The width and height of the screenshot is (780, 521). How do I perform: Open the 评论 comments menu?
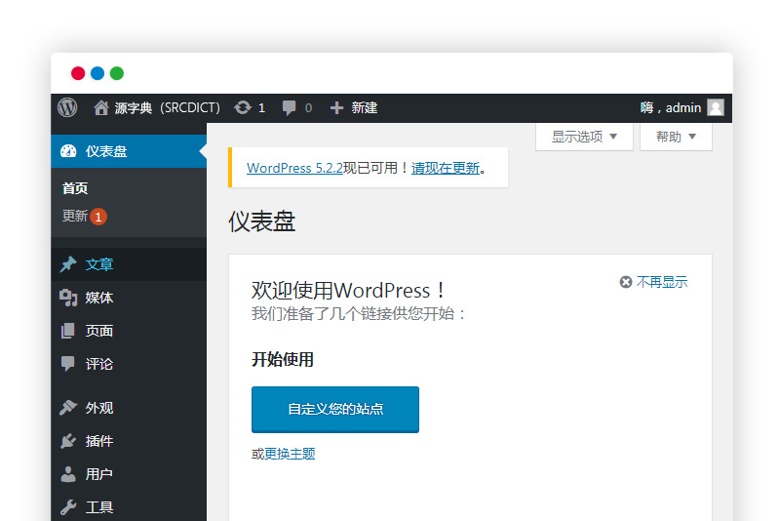pyautogui.click(x=129, y=364)
